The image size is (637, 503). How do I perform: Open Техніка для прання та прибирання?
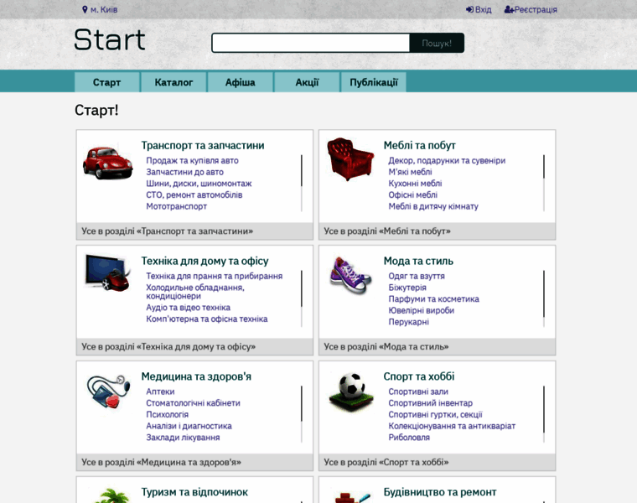(x=214, y=276)
